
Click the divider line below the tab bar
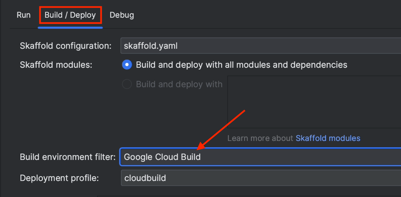[234, 29]
